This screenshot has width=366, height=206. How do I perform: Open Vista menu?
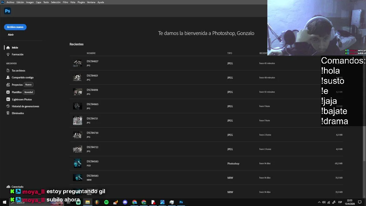pyautogui.click(x=73, y=2)
